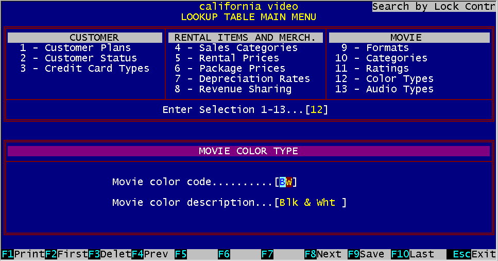This screenshot has height=261, width=498.
Task: Select Credit Card Types option
Action: 84,69
